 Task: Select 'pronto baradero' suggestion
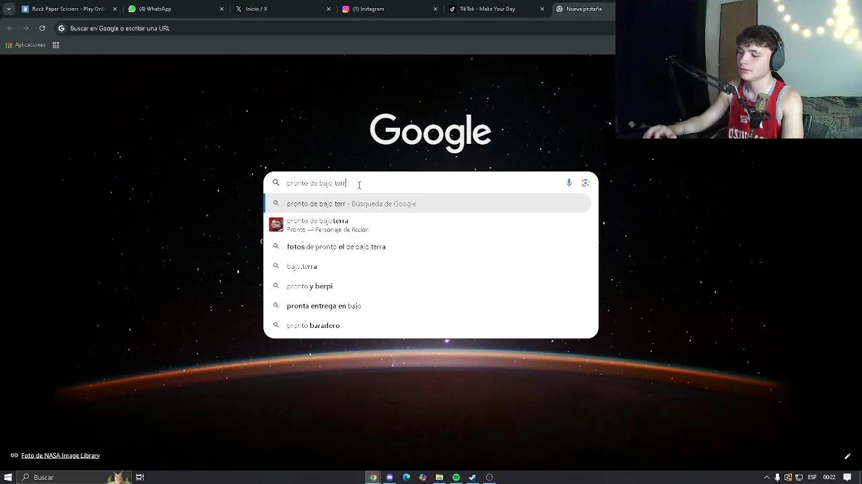point(428,325)
